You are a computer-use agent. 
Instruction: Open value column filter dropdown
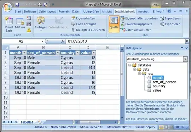pyautogui.click(x=94, y=53)
